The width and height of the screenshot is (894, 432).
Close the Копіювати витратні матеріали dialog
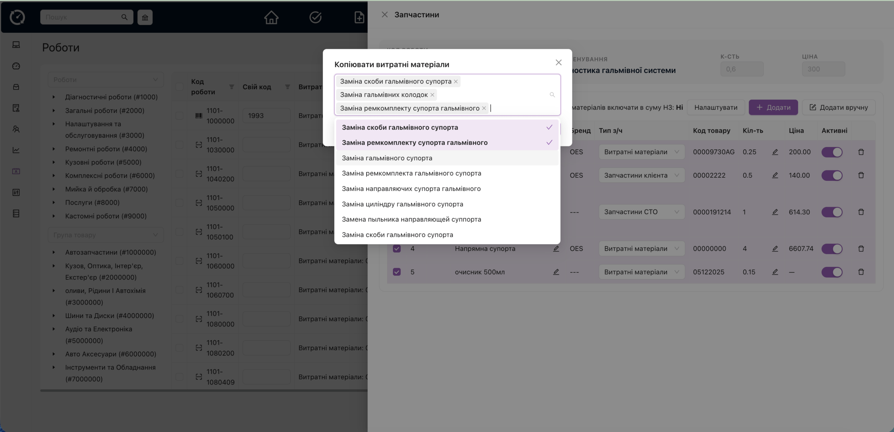(558, 63)
